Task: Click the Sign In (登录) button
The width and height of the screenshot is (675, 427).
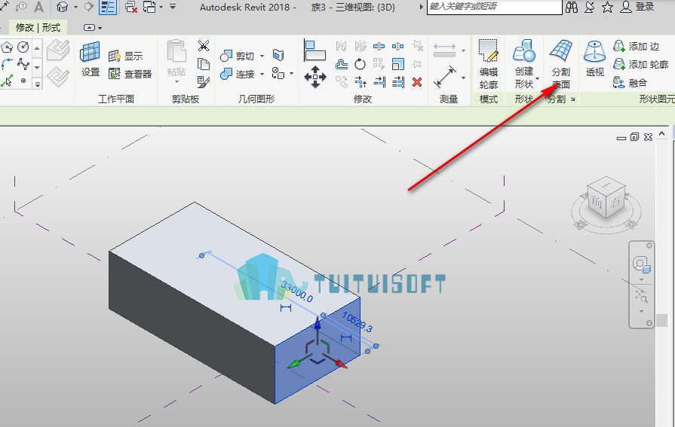Action: click(x=637, y=7)
